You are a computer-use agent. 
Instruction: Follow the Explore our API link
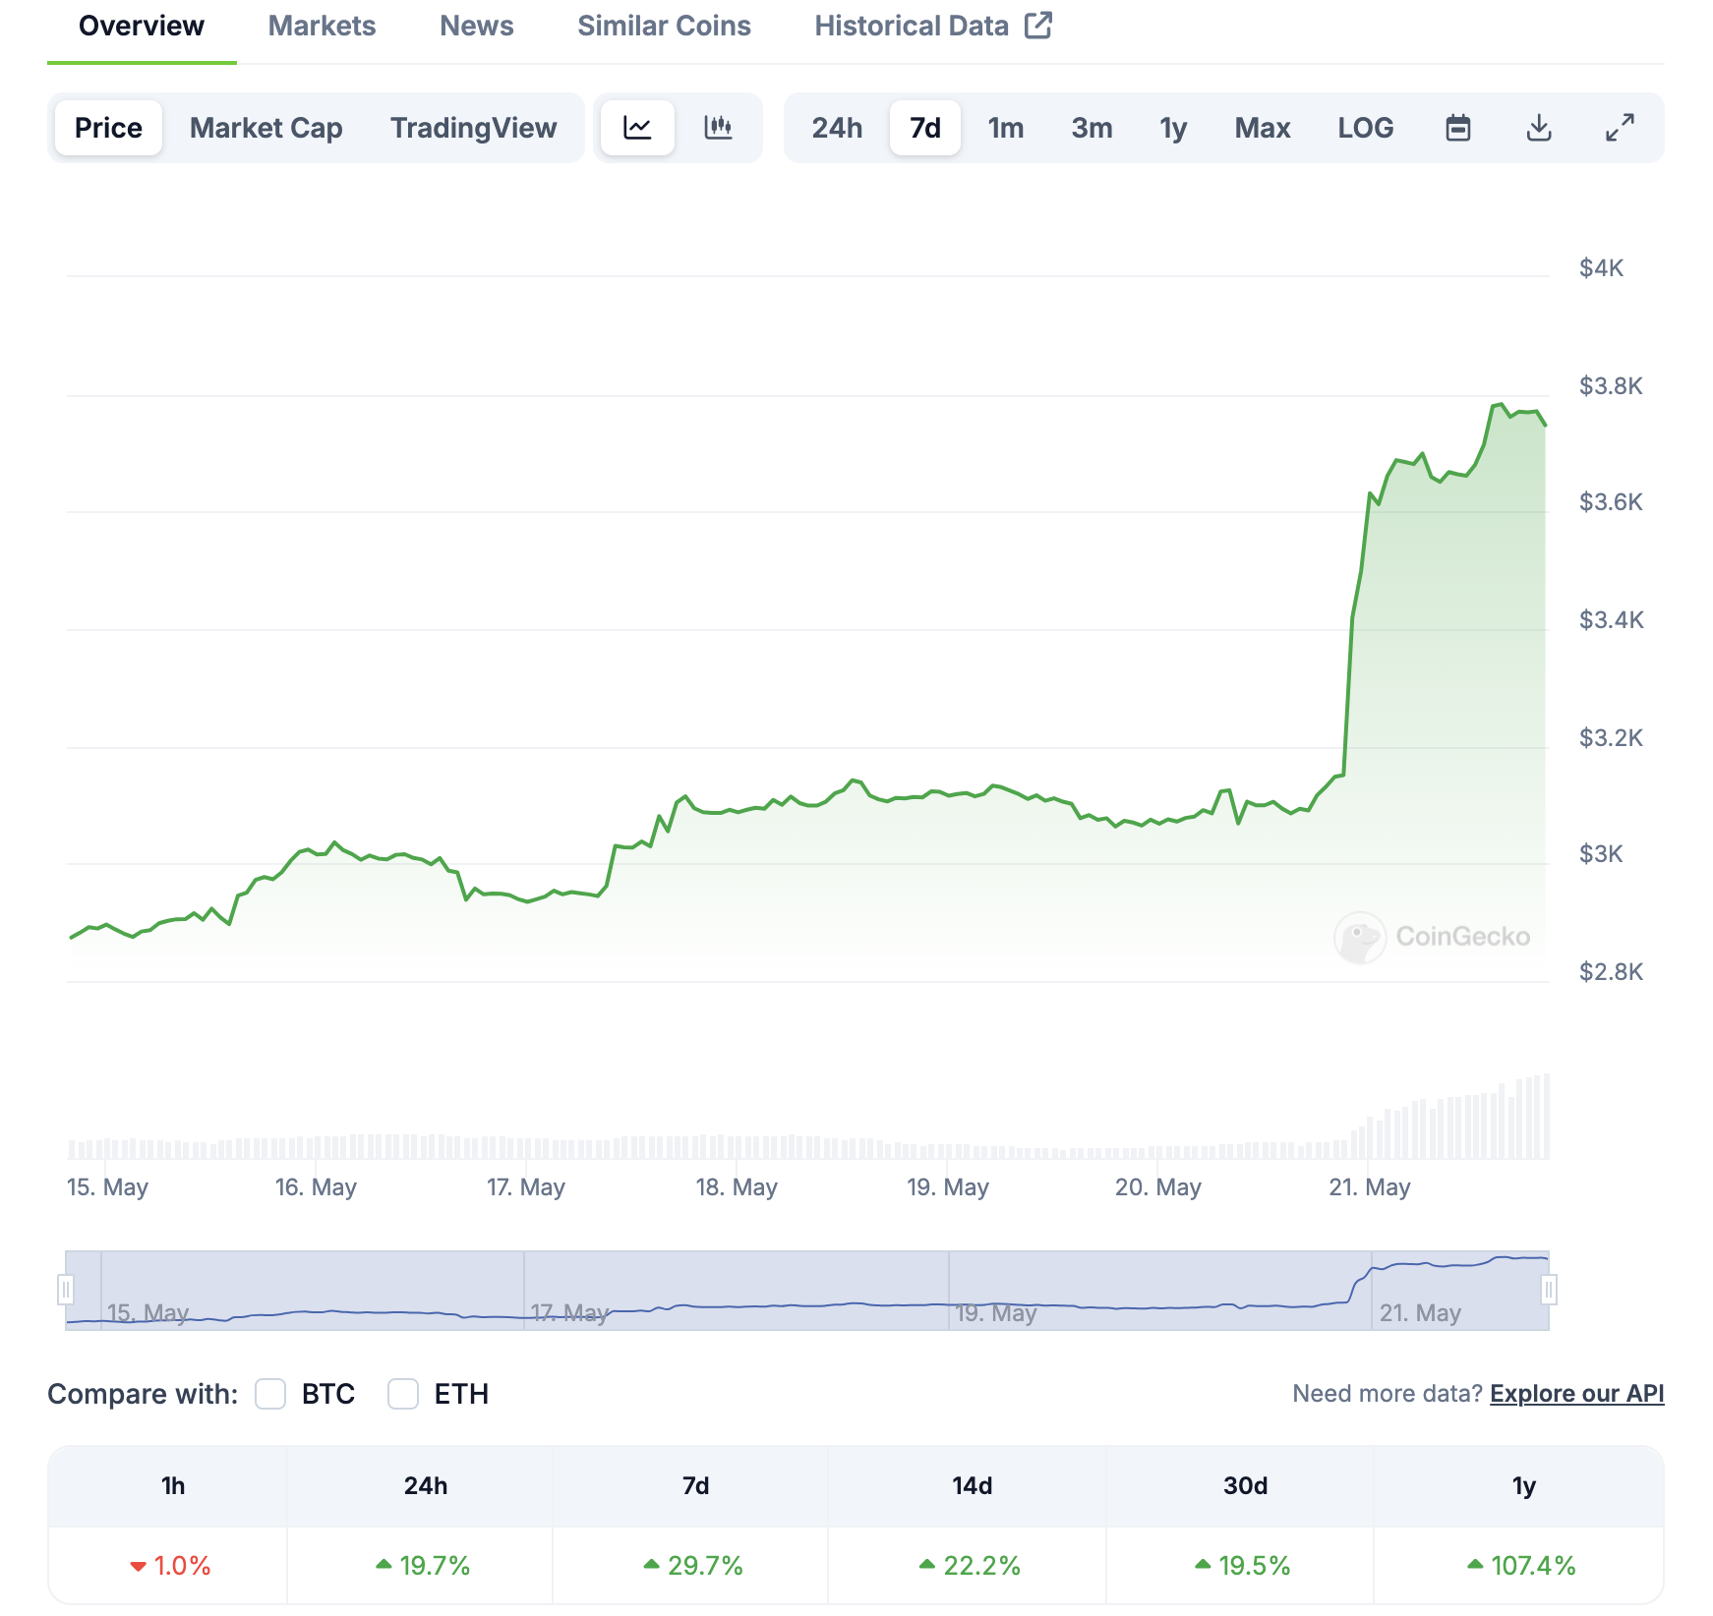[1576, 1394]
